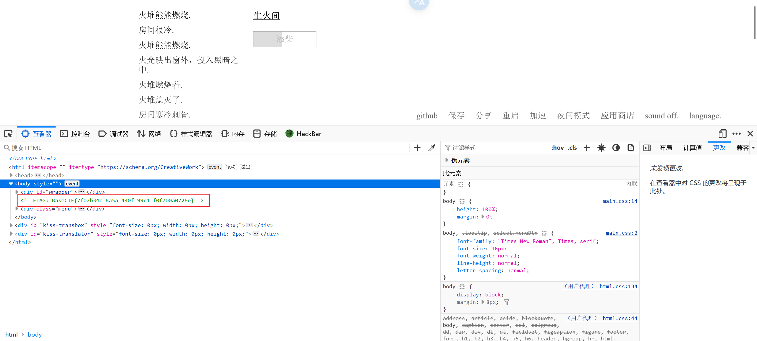Add new CSS rule plus icon

[587, 148]
